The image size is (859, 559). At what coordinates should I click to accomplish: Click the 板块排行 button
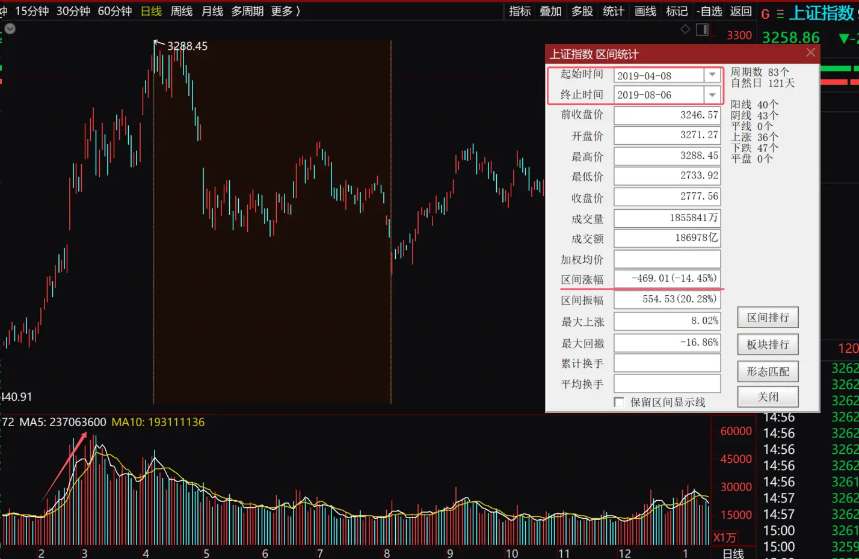click(x=768, y=344)
